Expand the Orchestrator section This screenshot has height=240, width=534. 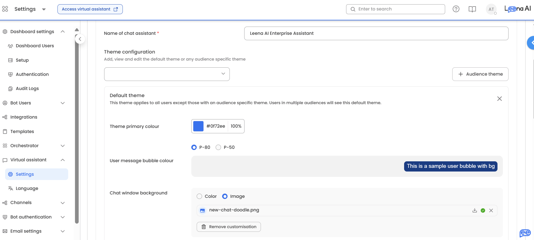coord(63,146)
